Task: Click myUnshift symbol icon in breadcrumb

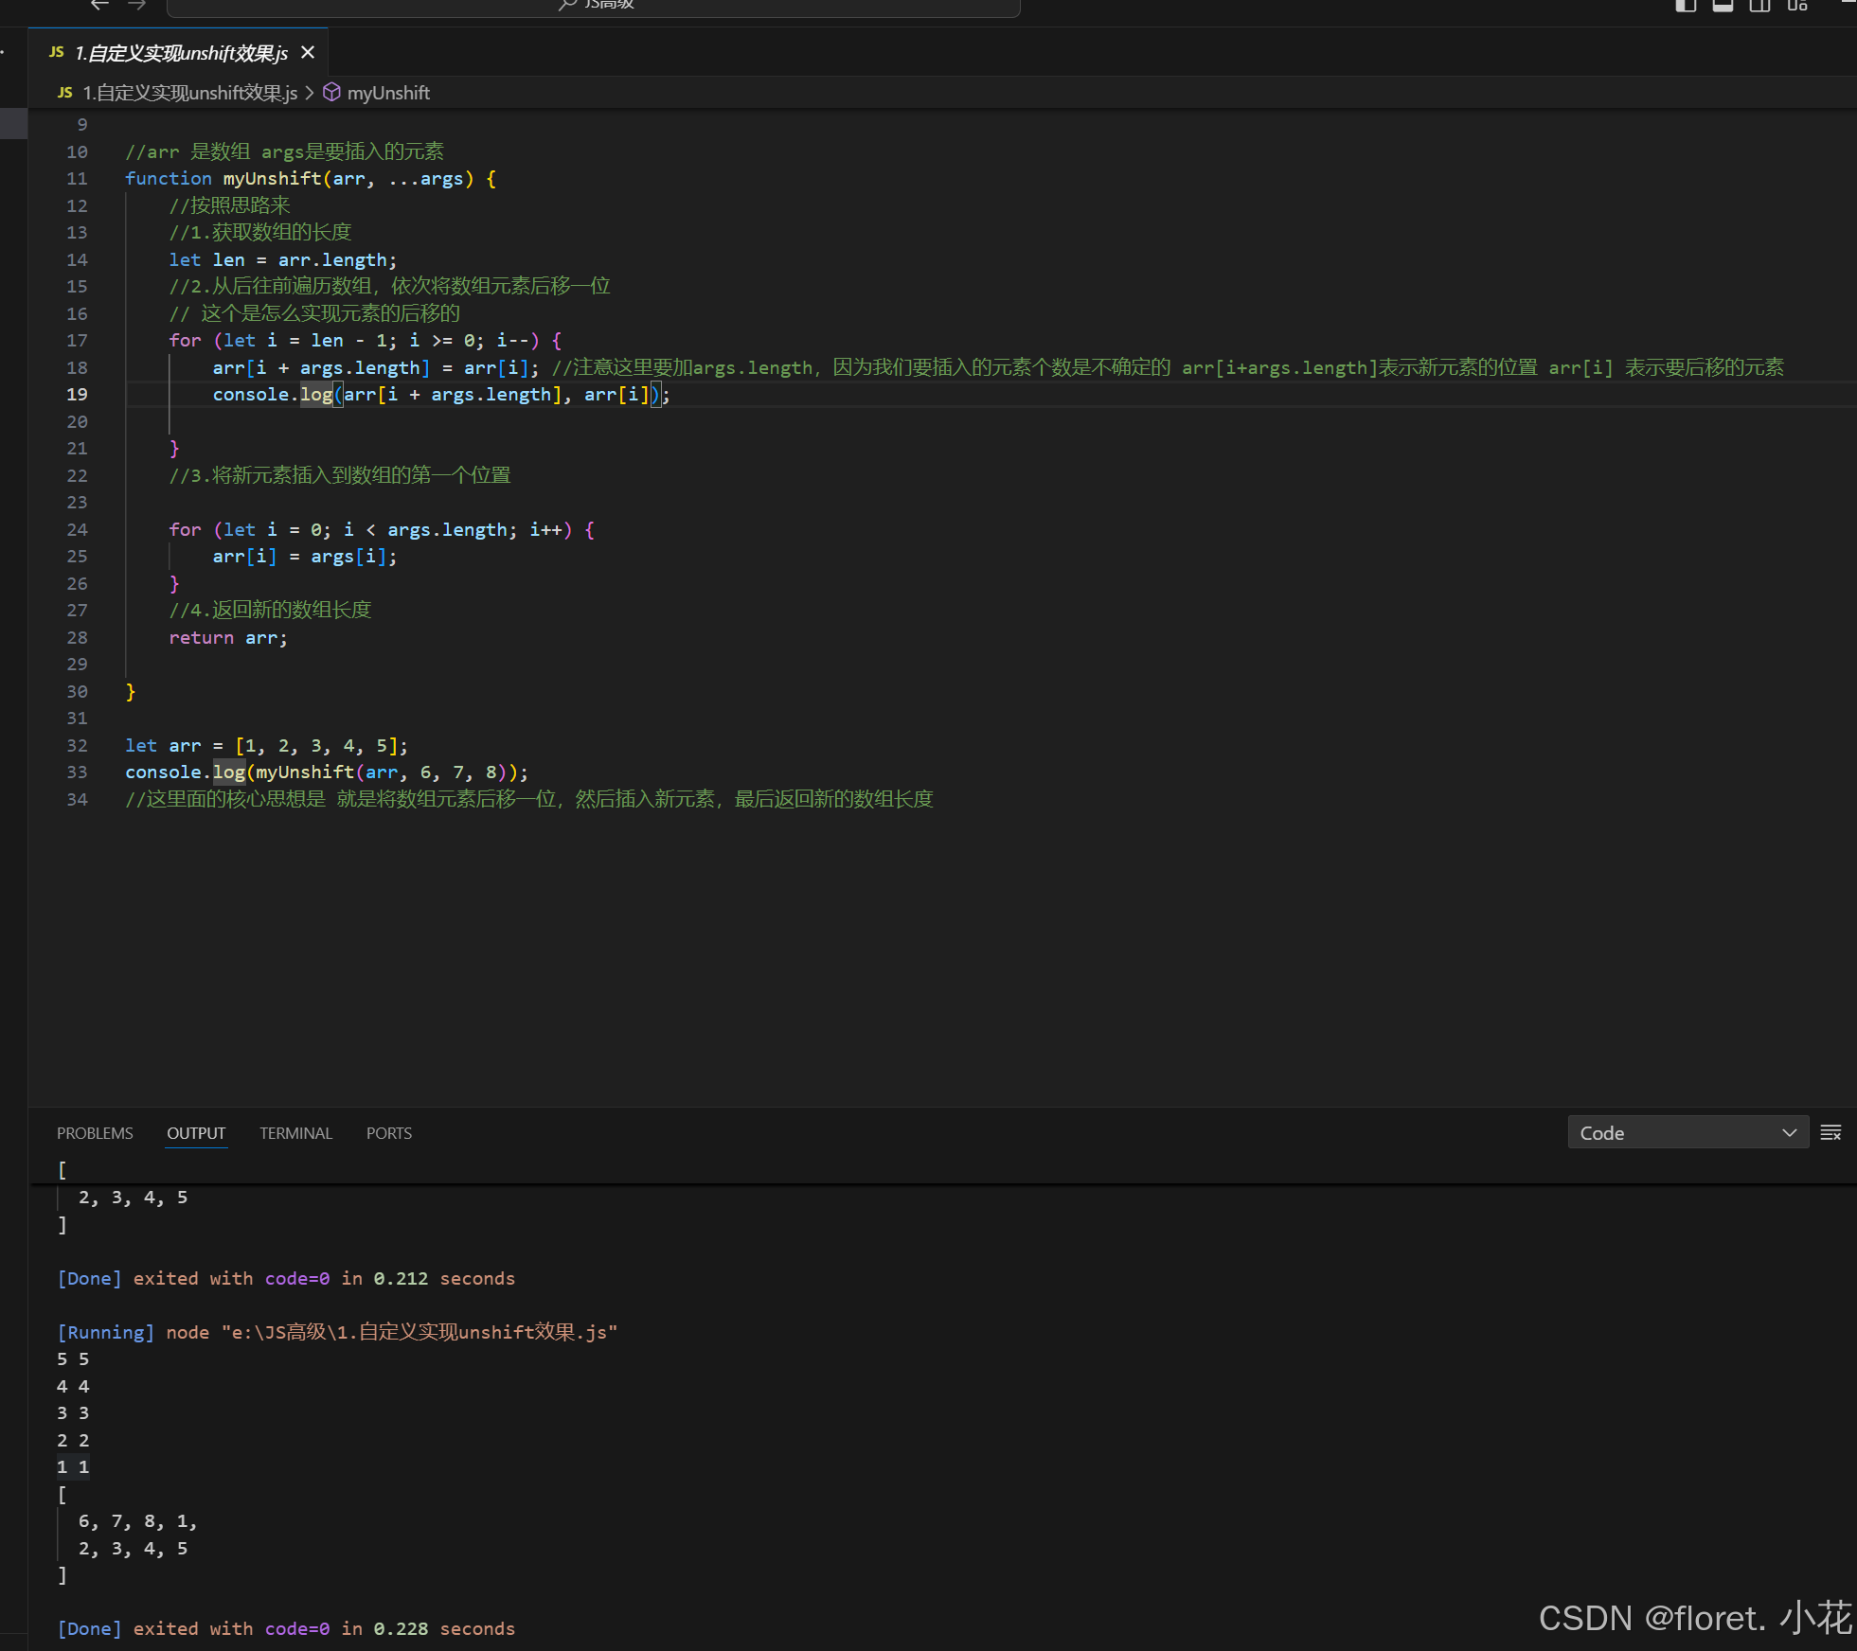Action: pos(331,93)
